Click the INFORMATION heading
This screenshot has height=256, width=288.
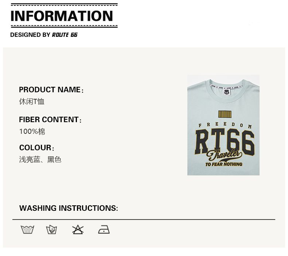[x=62, y=16]
